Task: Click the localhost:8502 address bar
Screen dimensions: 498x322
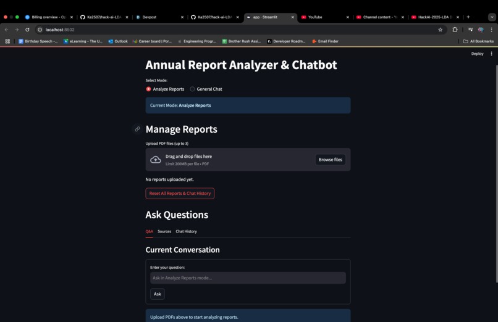Action: [x=240, y=30]
